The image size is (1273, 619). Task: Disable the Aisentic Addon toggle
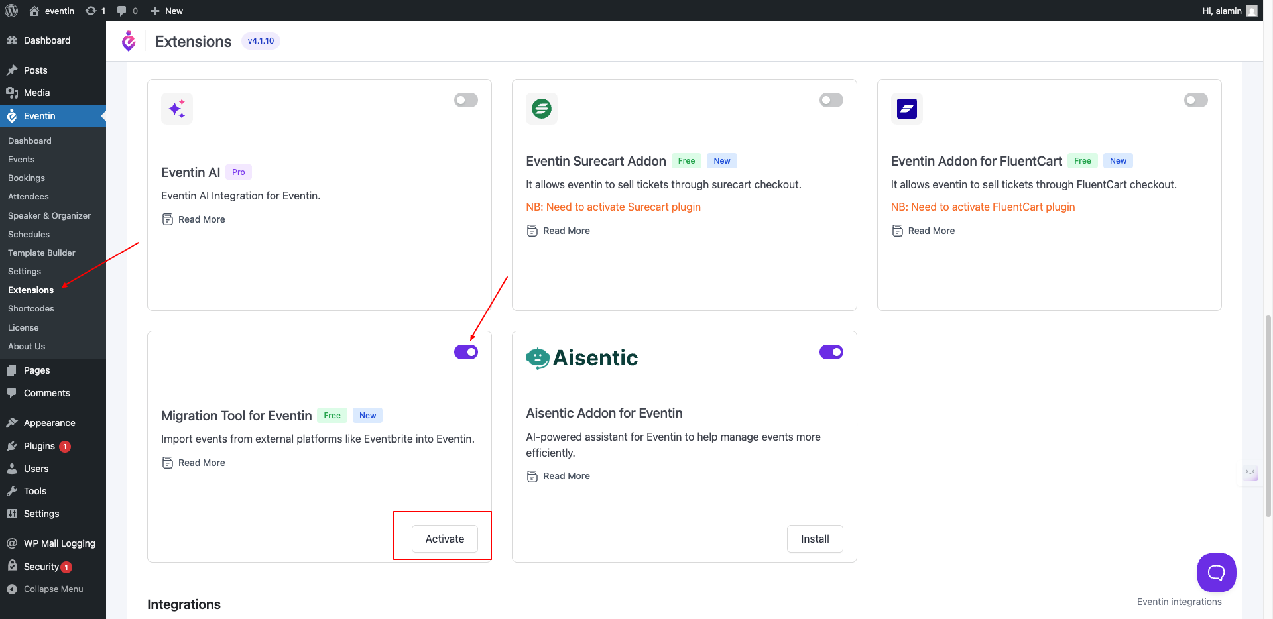click(831, 352)
